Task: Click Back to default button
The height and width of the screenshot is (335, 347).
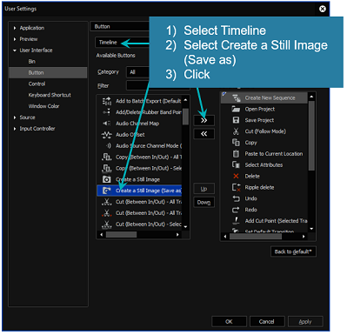Action: 293,251
